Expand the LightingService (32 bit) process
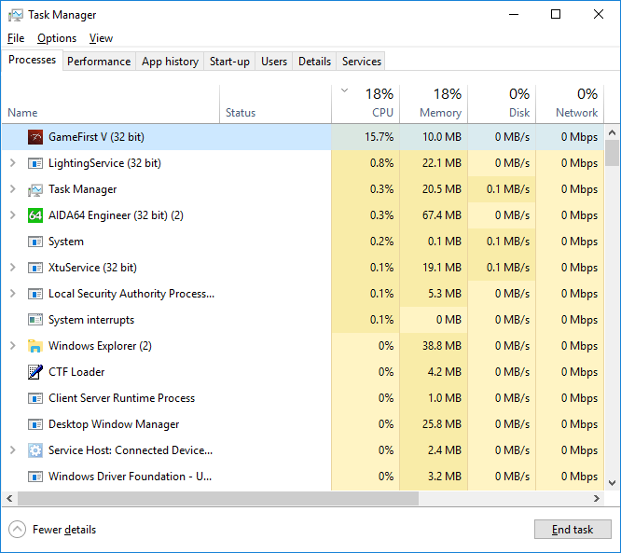Viewport: 621px width, 553px height. click(13, 163)
